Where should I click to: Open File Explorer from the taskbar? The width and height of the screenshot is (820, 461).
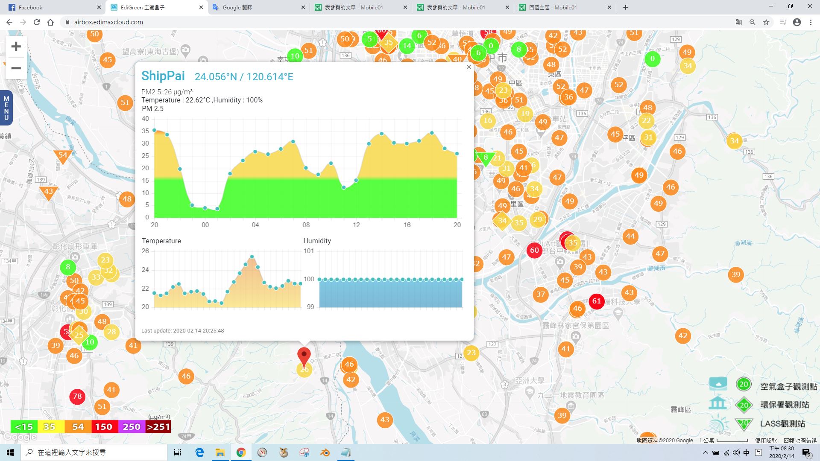220,452
